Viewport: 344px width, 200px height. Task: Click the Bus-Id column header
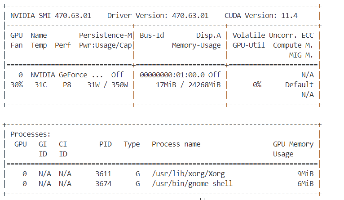click(x=151, y=35)
